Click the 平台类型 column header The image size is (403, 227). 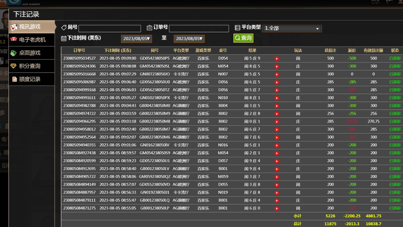coord(181,51)
